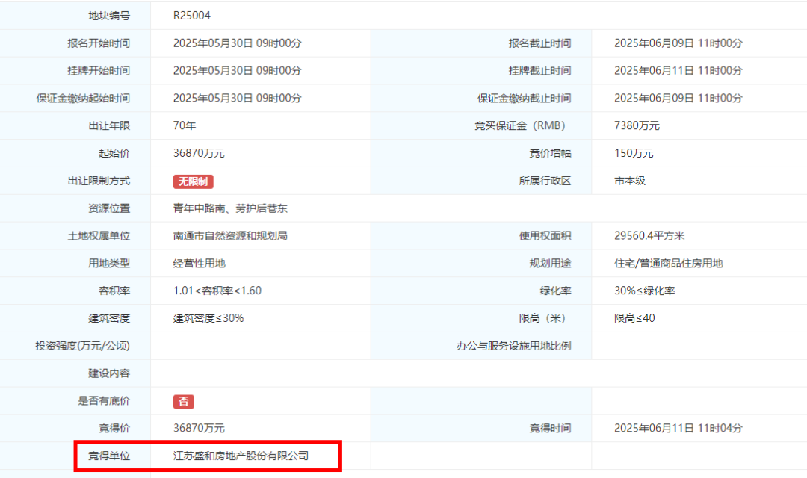Click the 挂牌截止时间 label
The height and width of the screenshot is (478, 807).
point(540,71)
